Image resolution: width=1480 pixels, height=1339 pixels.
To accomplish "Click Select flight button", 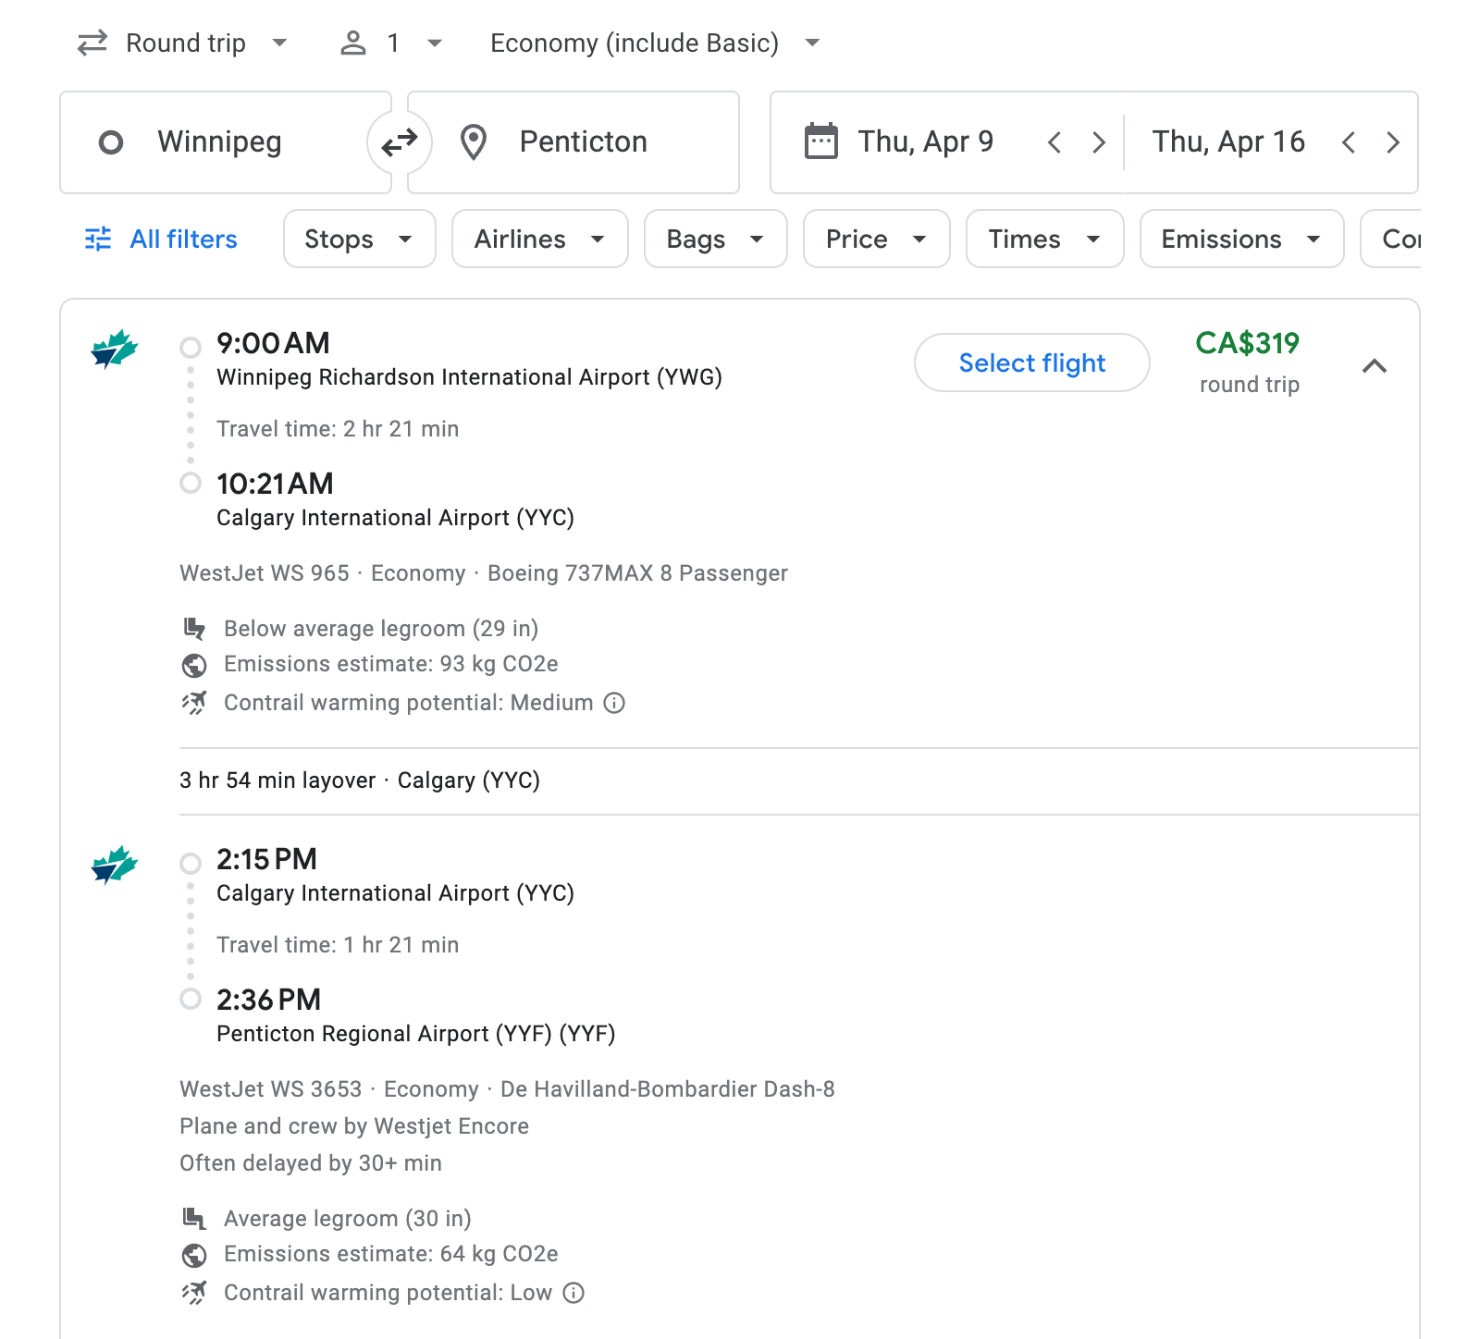I will click(x=1031, y=363).
